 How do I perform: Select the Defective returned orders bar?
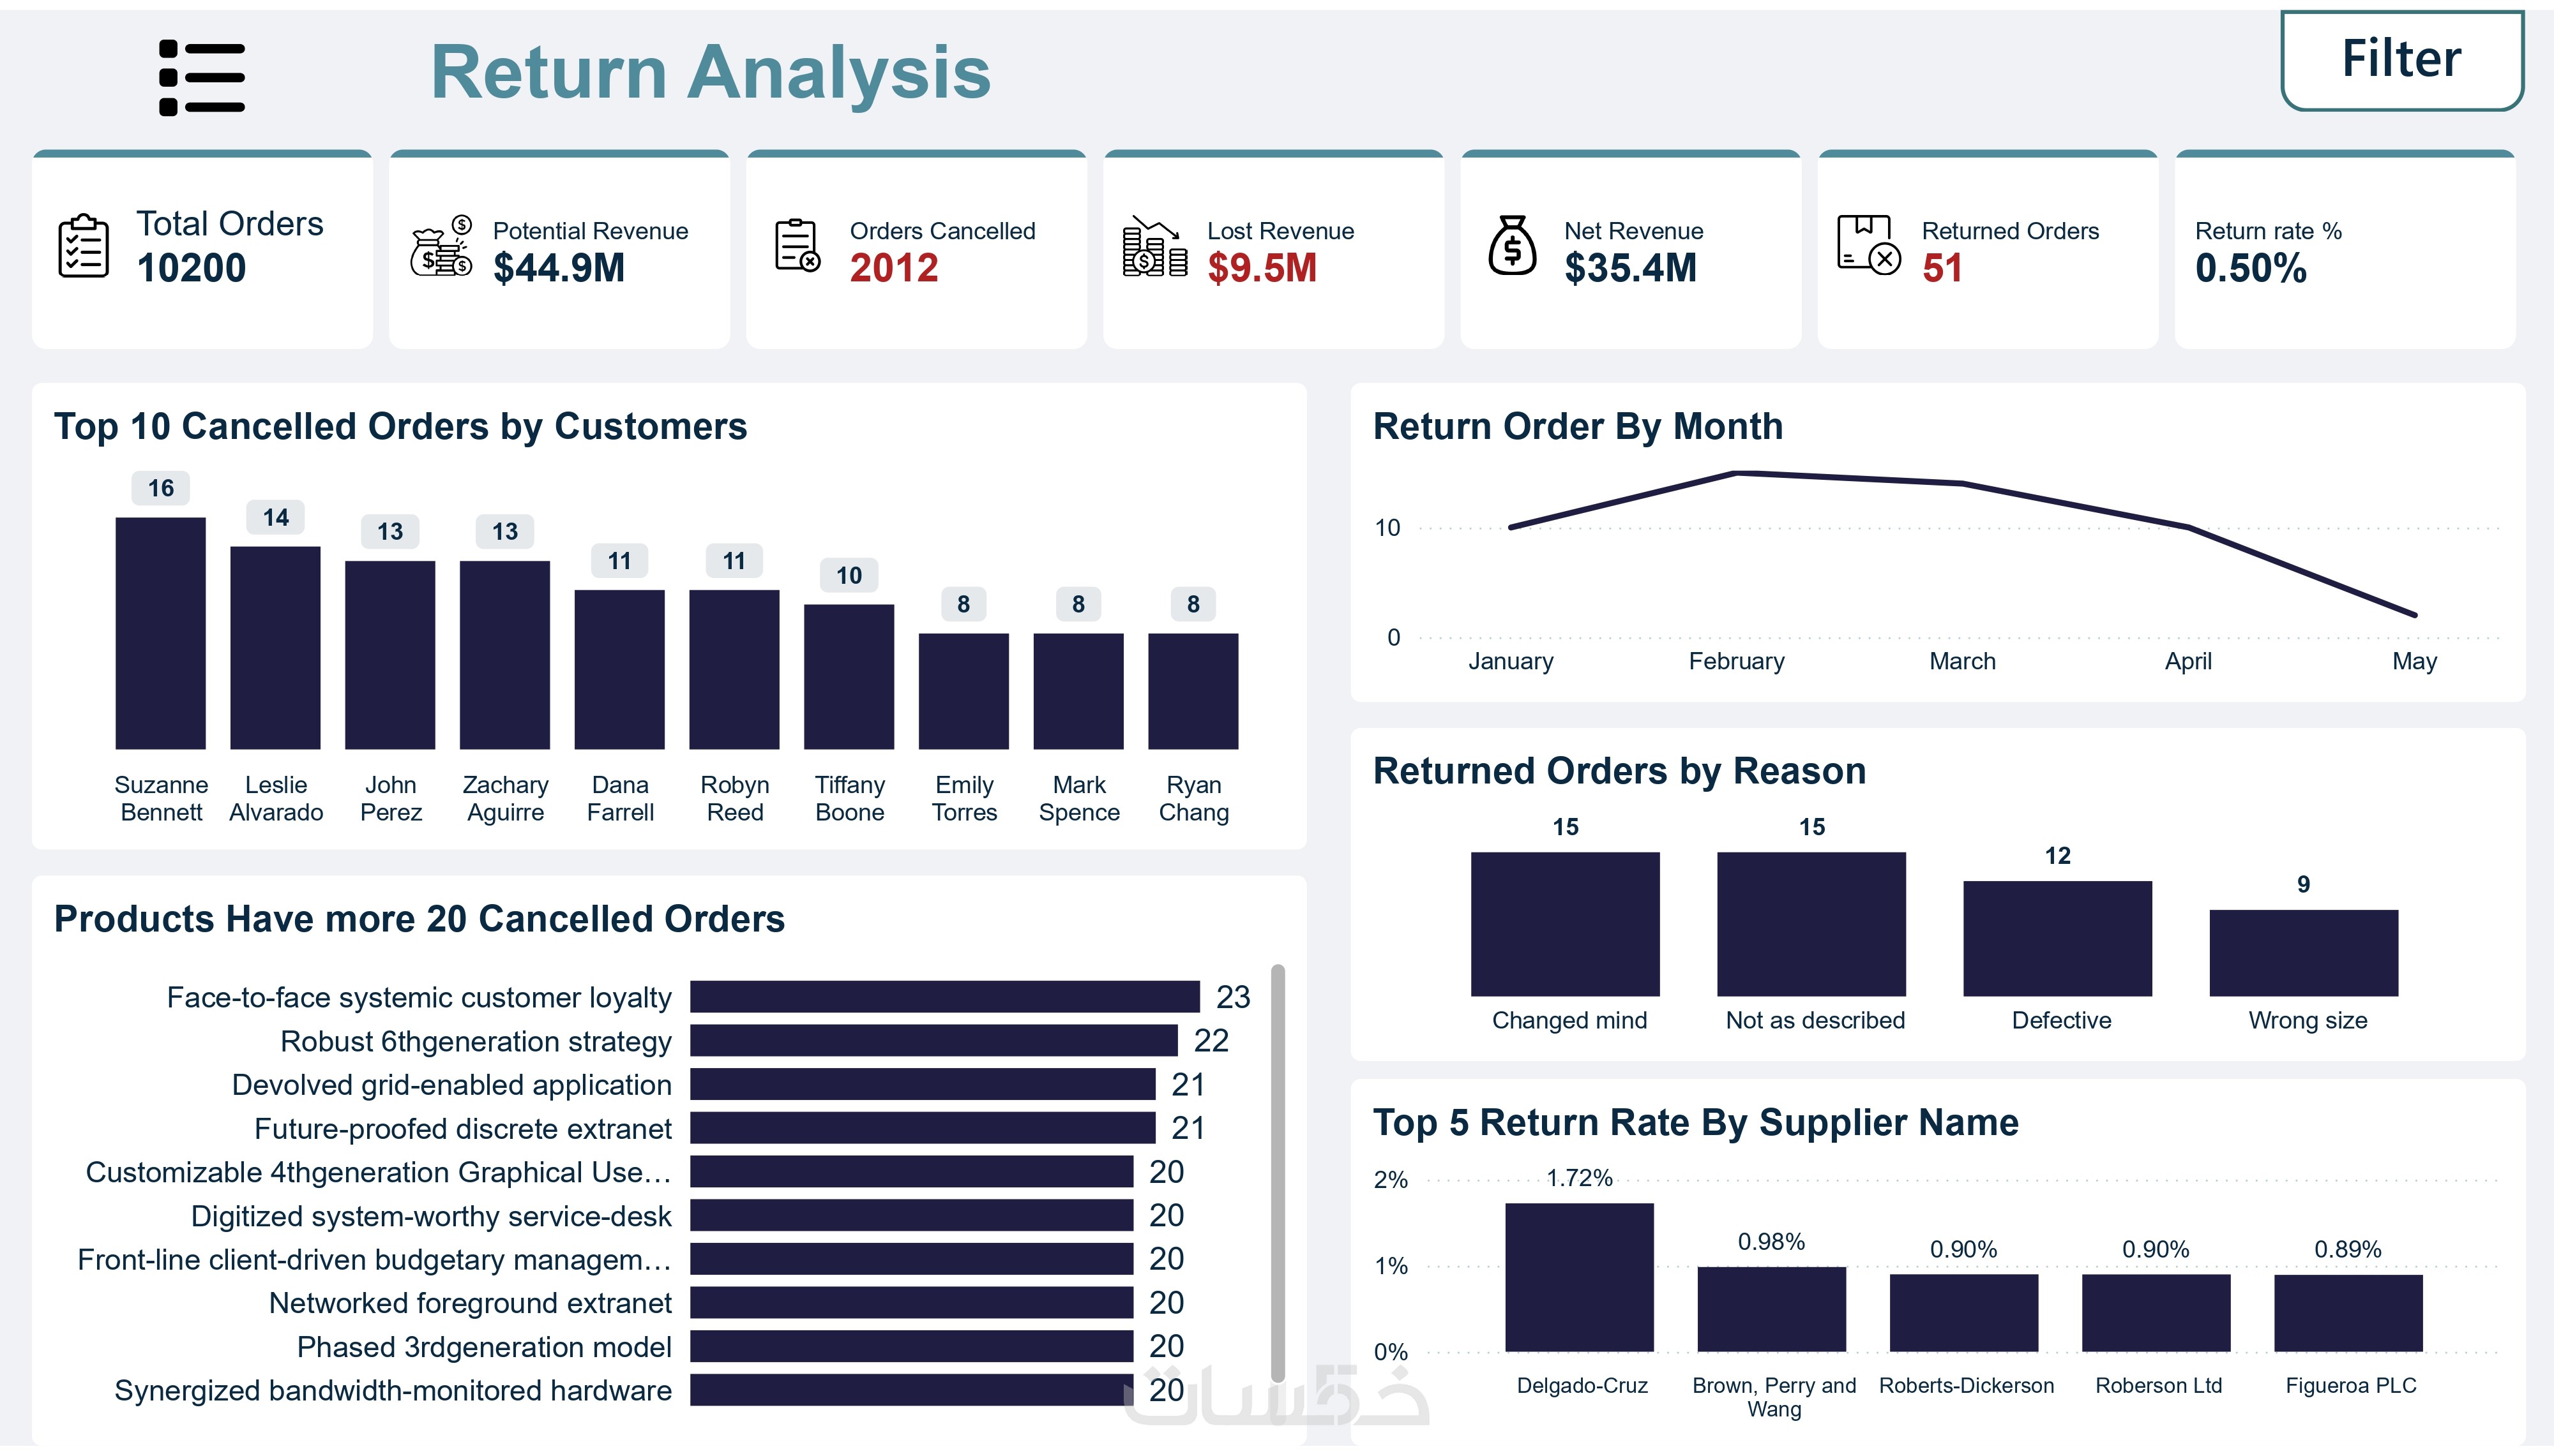[x=2057, y=938]
